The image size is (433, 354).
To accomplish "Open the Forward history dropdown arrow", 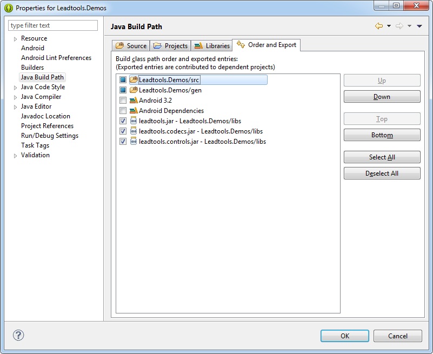I will [x=410, y=26].
